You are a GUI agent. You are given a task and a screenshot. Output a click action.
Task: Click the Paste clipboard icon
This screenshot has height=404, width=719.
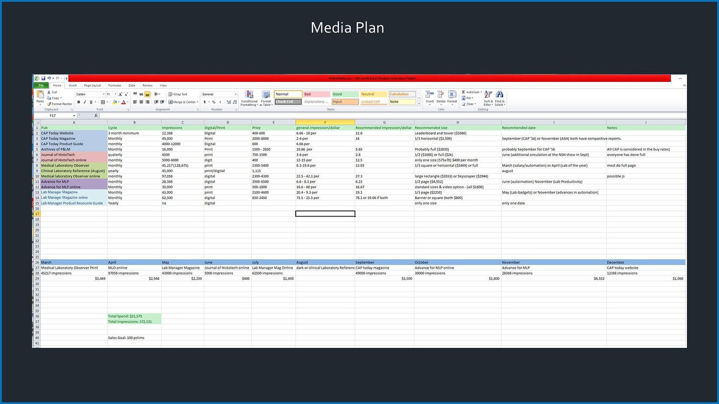tap(40, 94)
